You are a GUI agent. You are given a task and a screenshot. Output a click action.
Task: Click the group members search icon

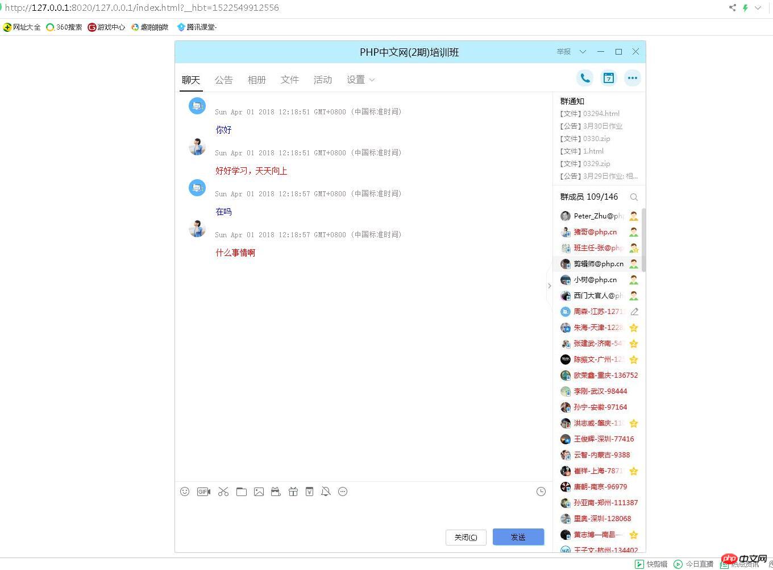click(634, 197)
